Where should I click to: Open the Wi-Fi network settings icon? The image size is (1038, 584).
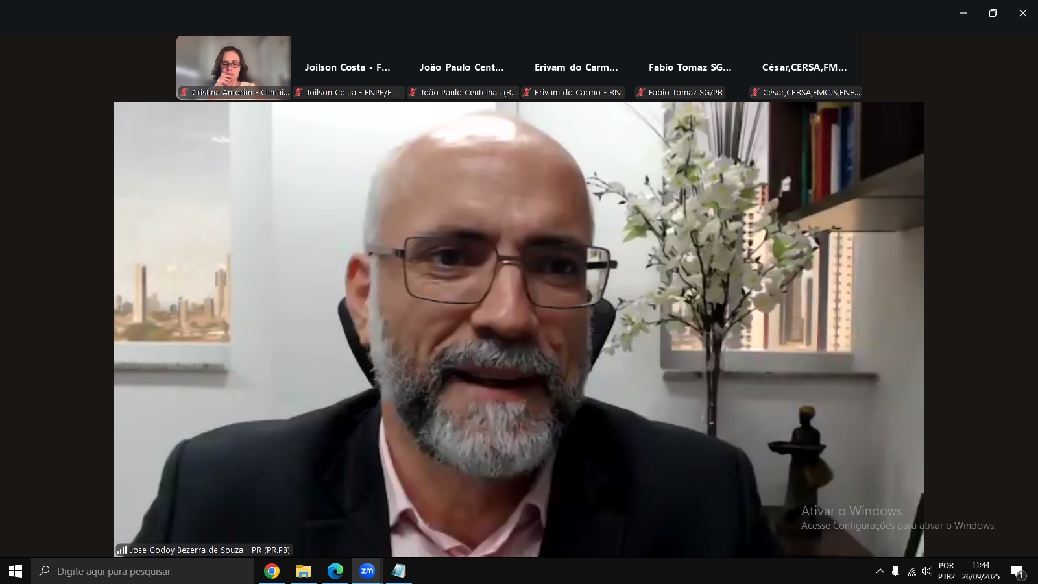click(x=911, y=571)
